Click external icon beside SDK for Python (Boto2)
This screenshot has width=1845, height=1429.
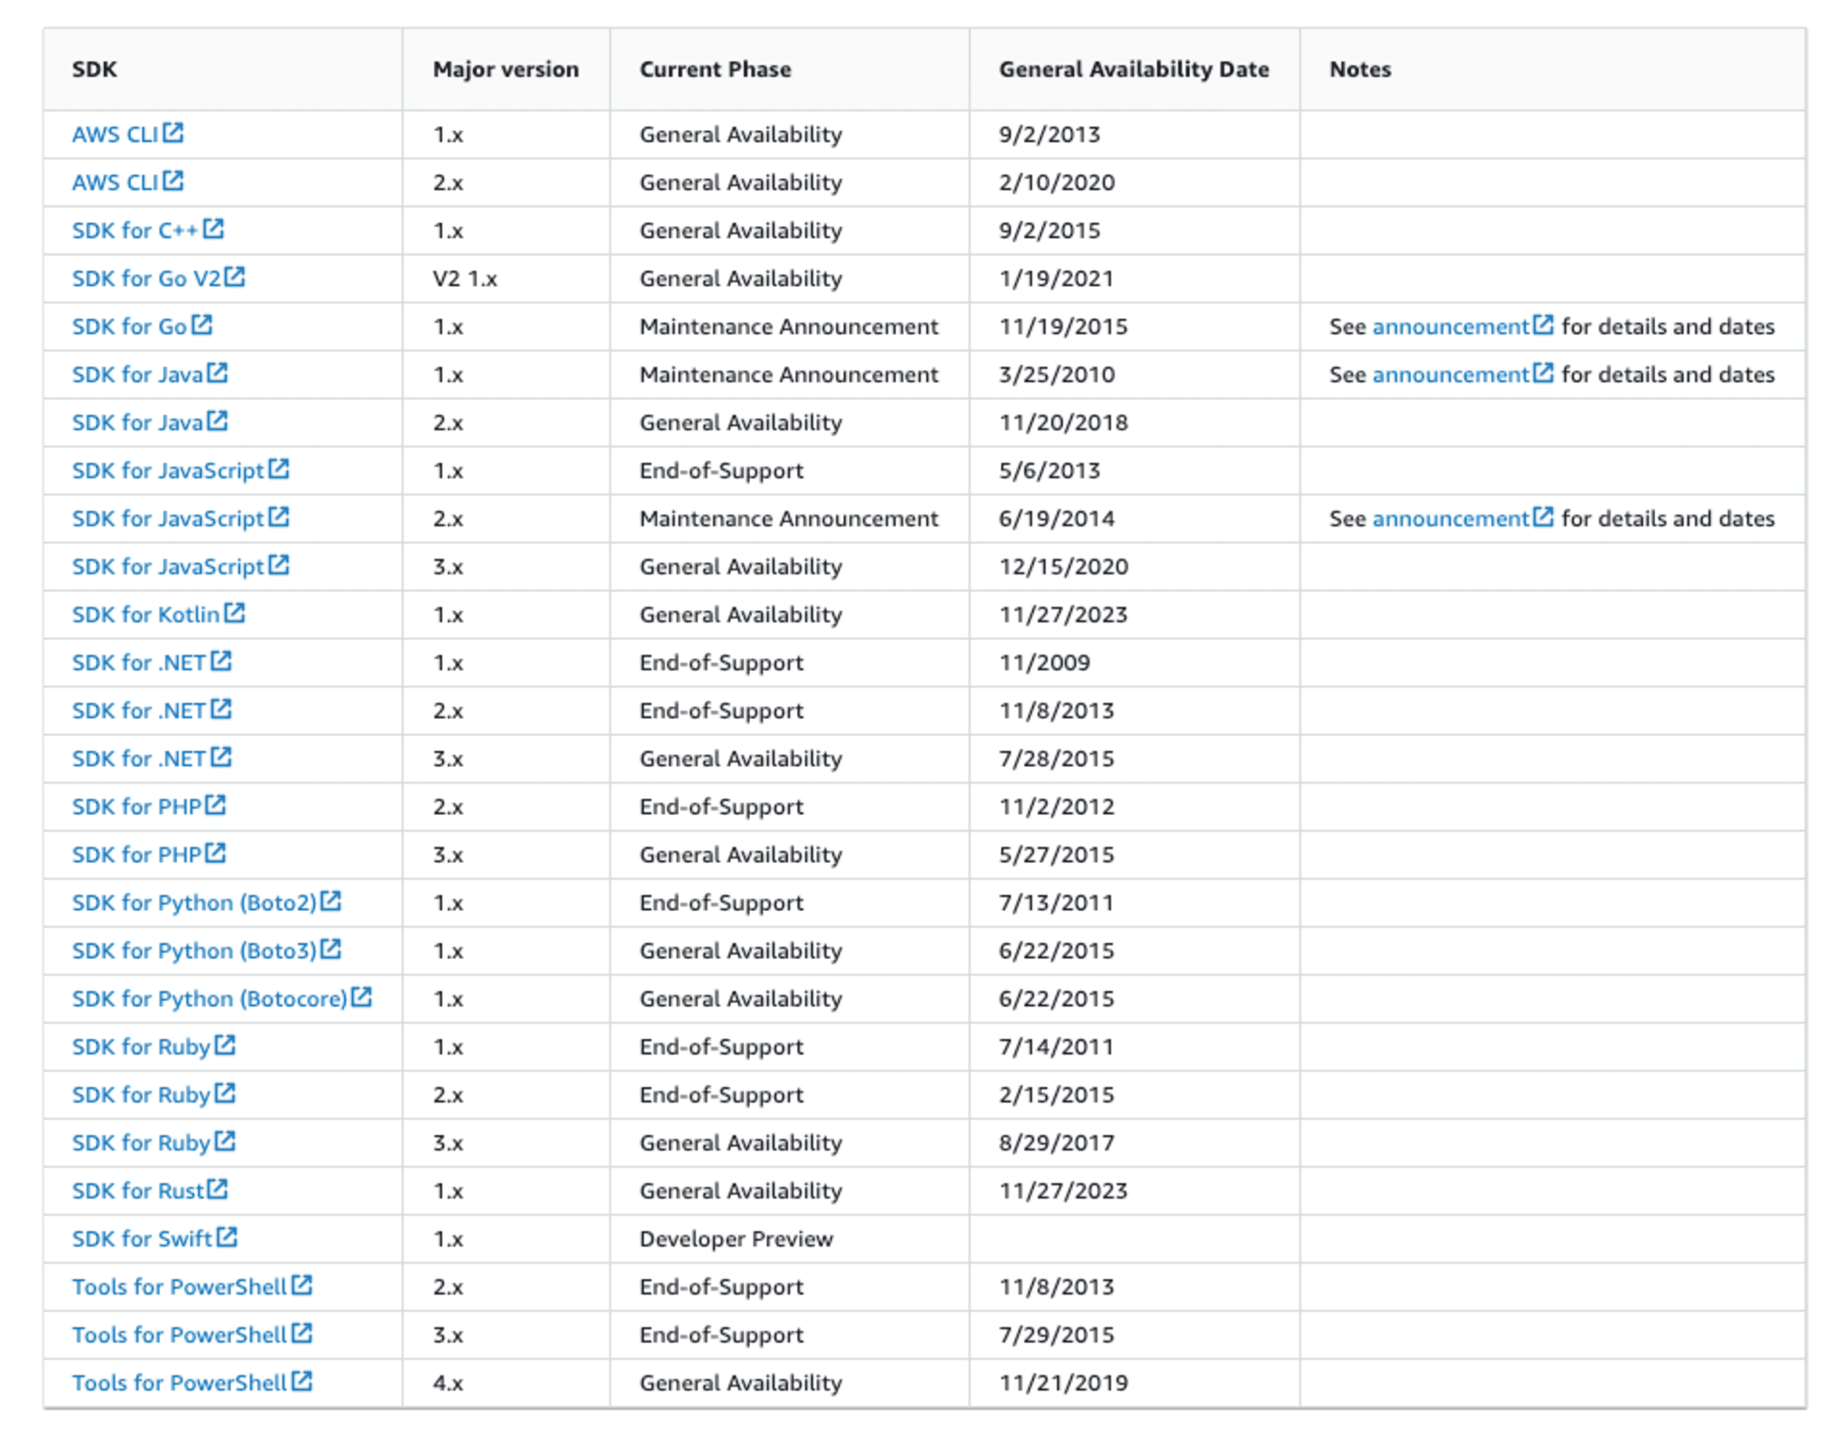point(331,900)
